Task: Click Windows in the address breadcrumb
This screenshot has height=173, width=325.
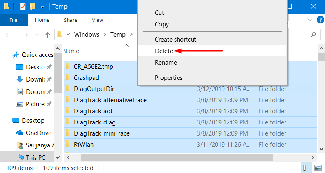Action: point(87,35)
